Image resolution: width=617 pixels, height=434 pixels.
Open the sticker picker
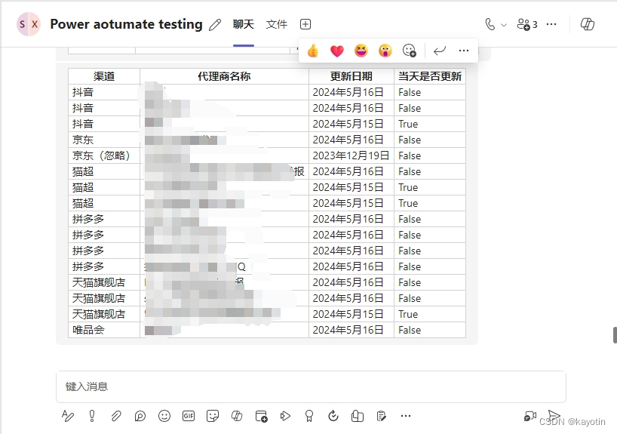(x=213, y=416)
